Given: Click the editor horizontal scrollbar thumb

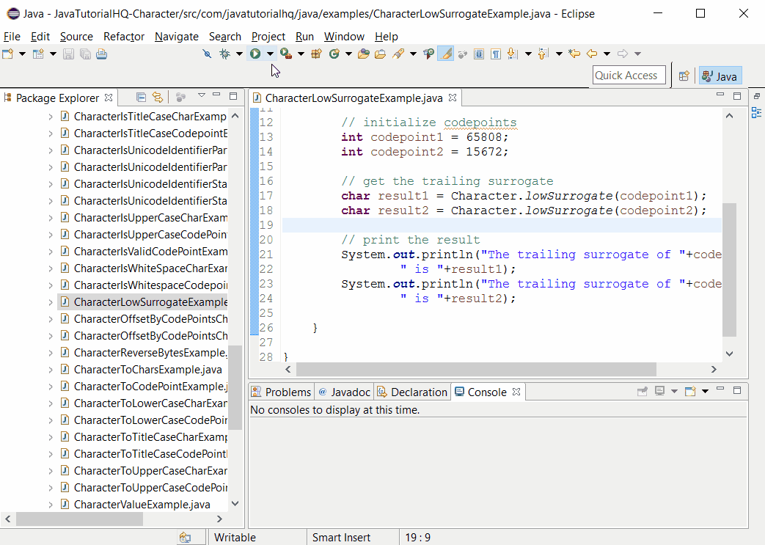Looking at the screenshot, I should coord(476,370).
